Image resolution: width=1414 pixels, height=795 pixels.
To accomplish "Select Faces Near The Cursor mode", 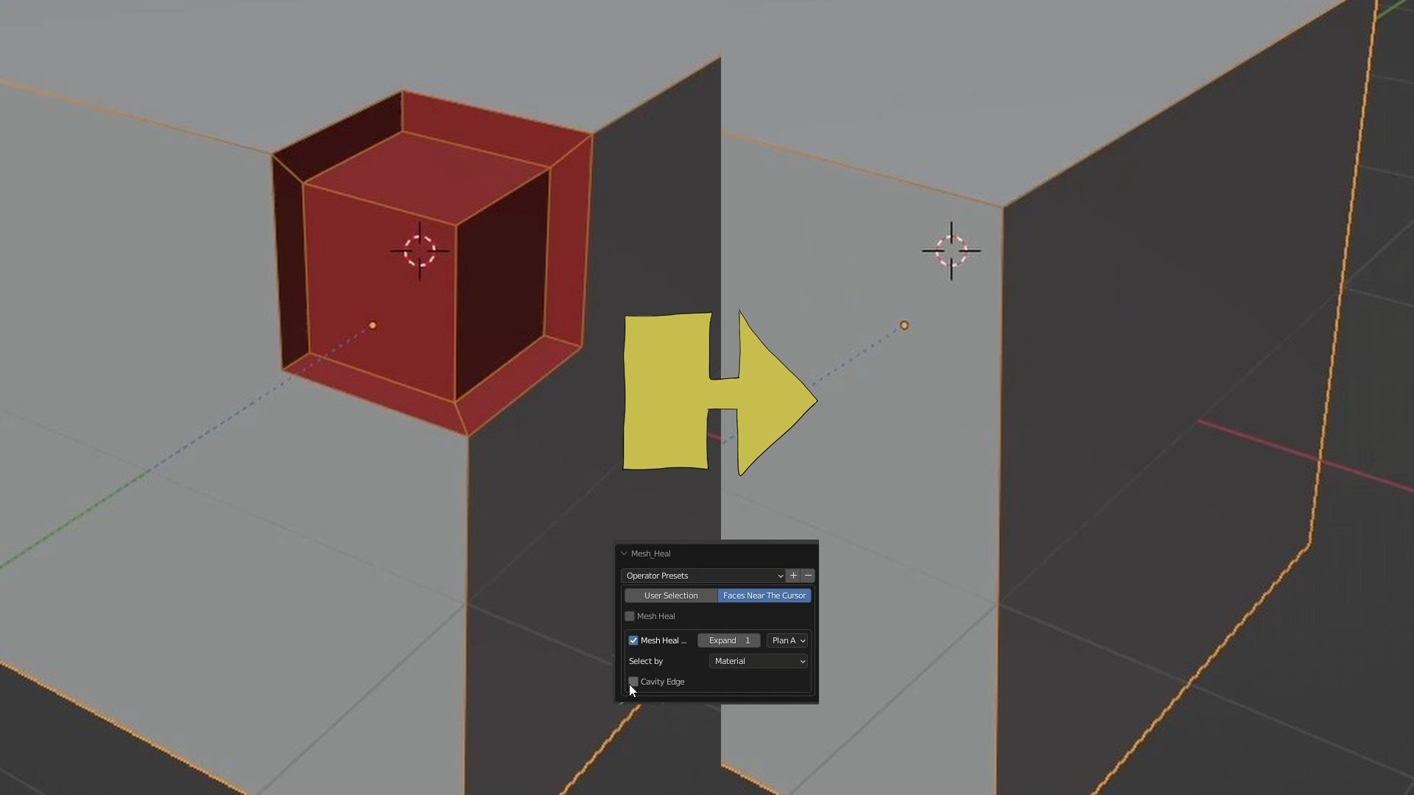I will (x=764, y=596).
